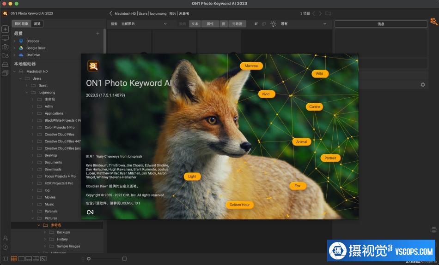Viewport: 439px width, 265px height.
Task: Click the gear settings icon in right panel
Action: (x=423, y=85)
